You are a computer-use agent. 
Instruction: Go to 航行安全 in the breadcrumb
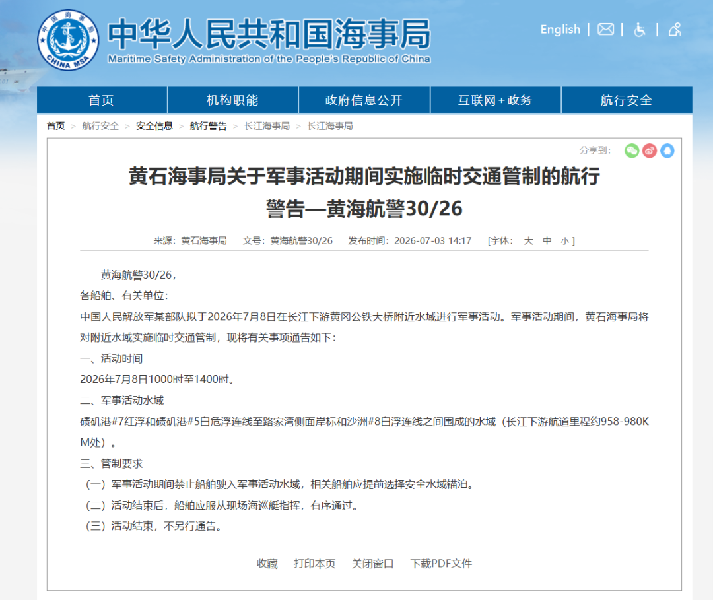pyautogui.click(x=100, y=126)
